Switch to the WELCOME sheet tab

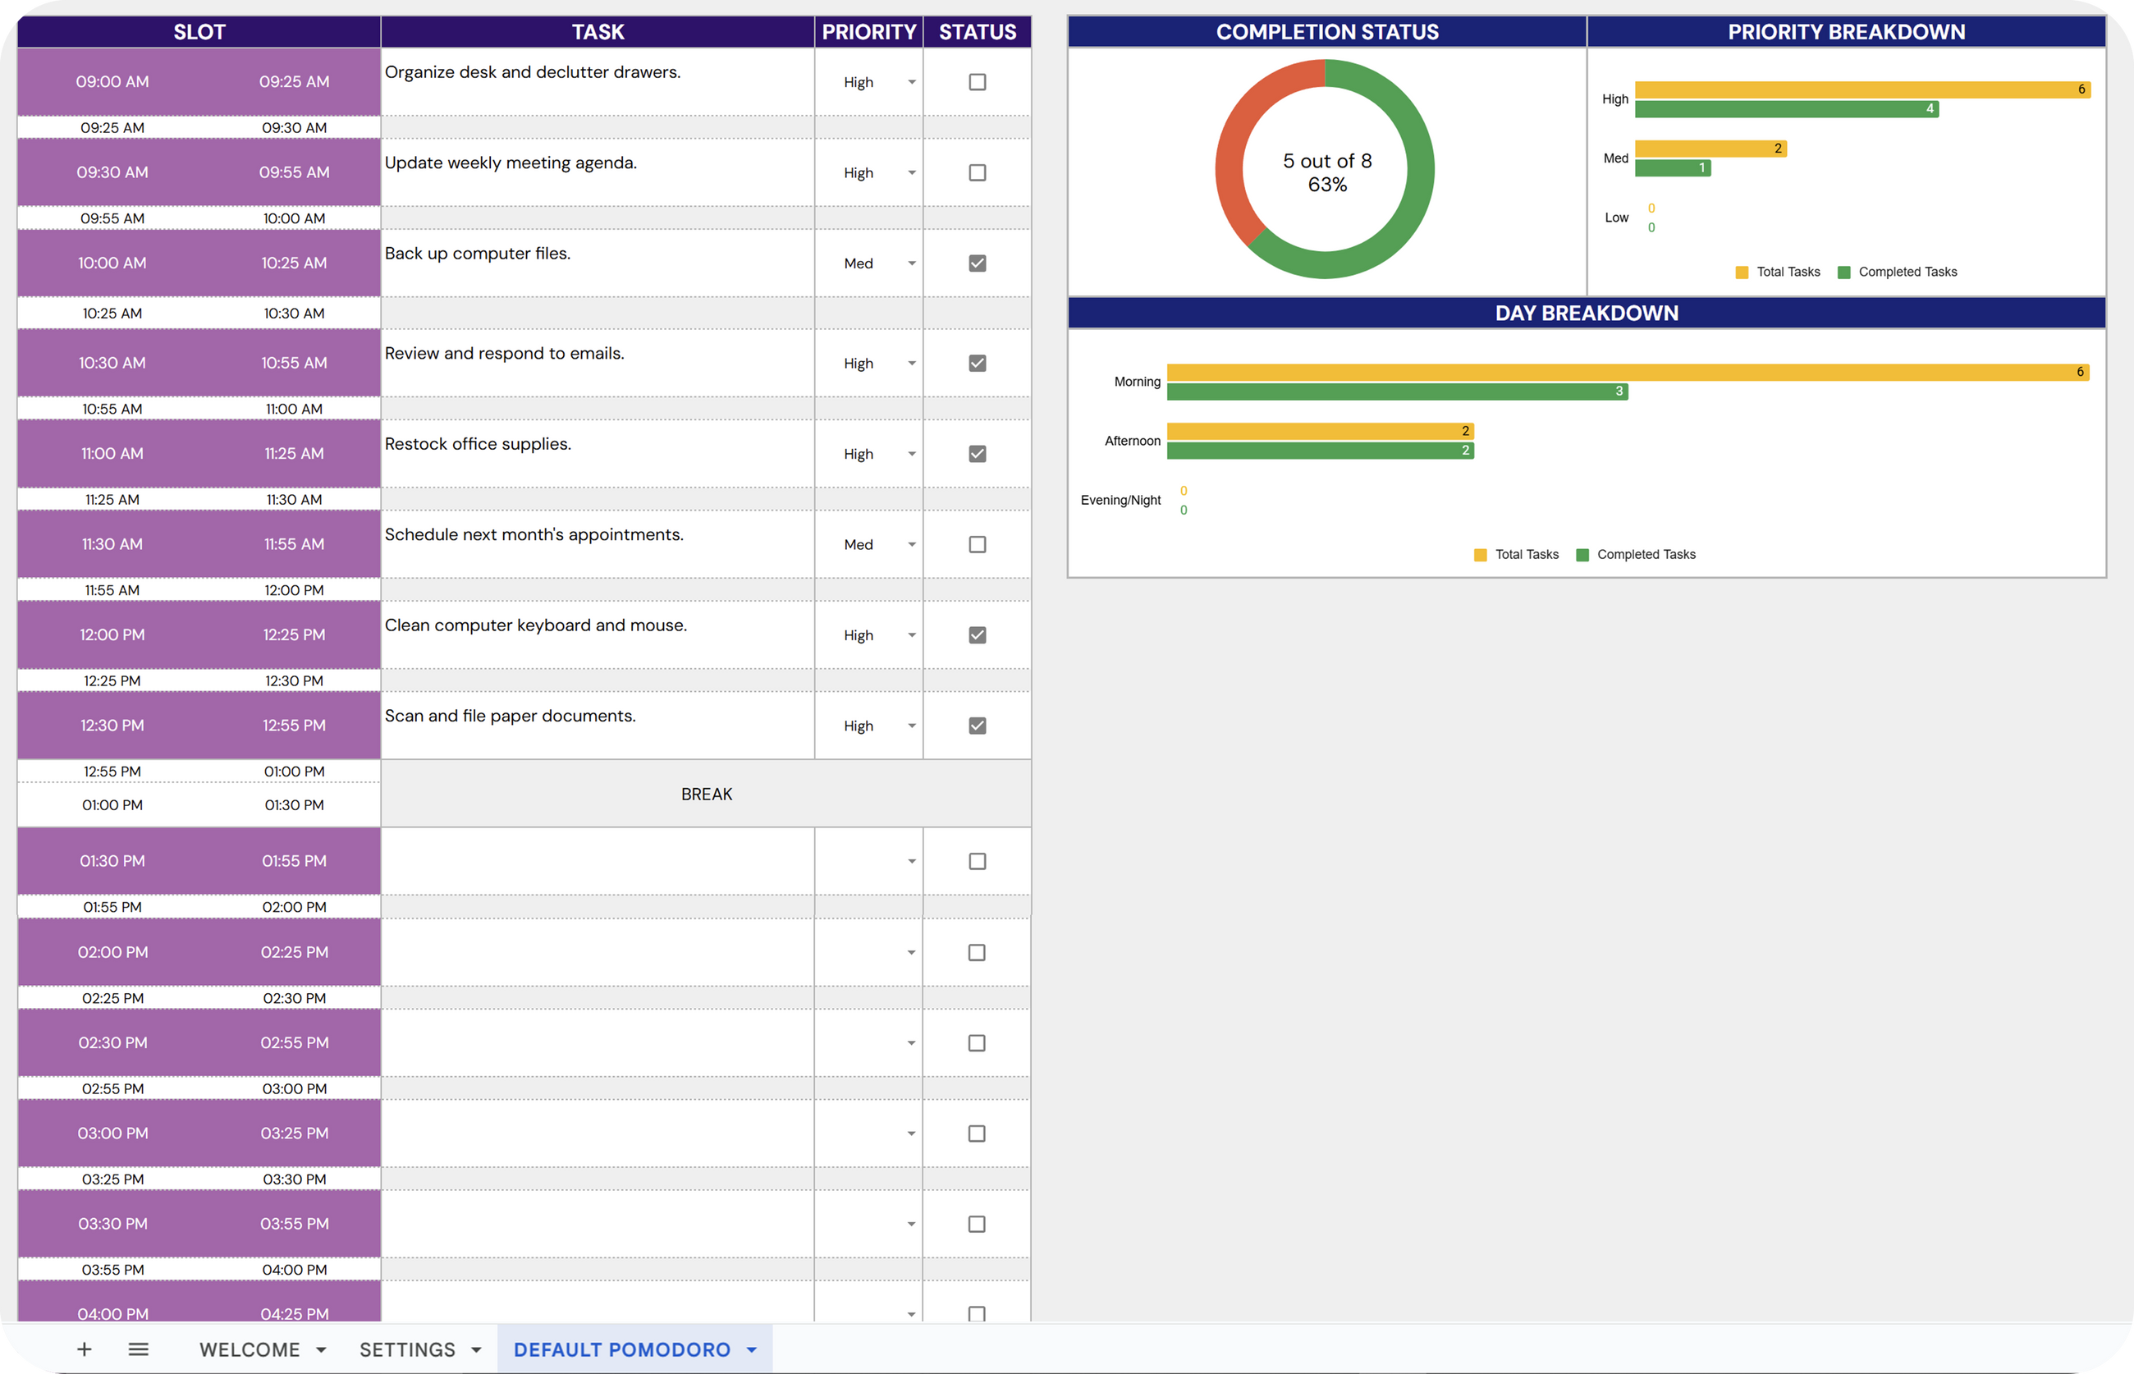(250, 1350)
